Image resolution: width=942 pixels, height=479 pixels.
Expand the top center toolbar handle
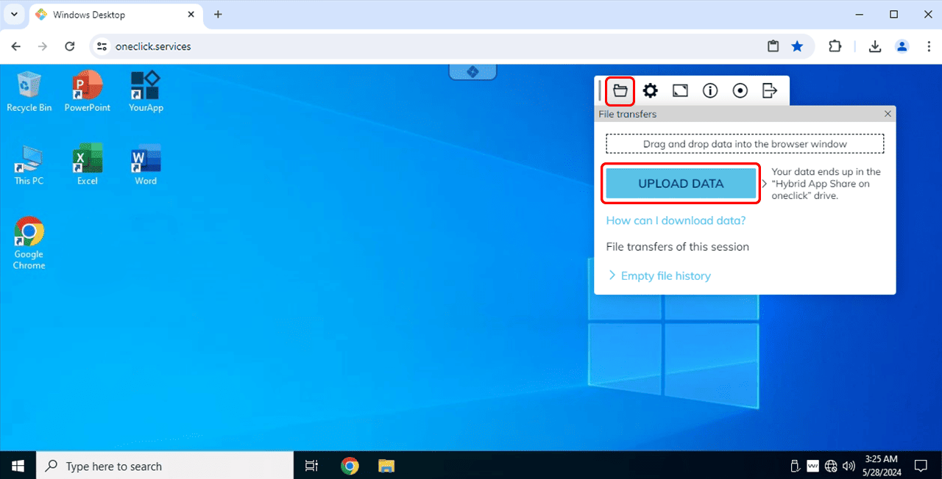472,71
